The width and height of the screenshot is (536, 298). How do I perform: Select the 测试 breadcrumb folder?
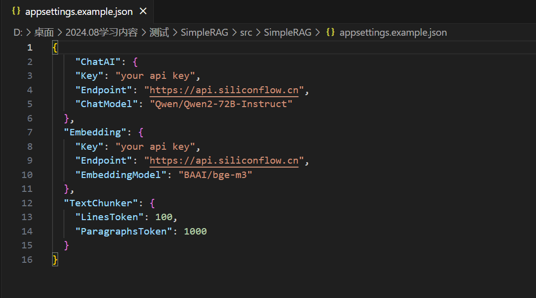coord(159,32)
